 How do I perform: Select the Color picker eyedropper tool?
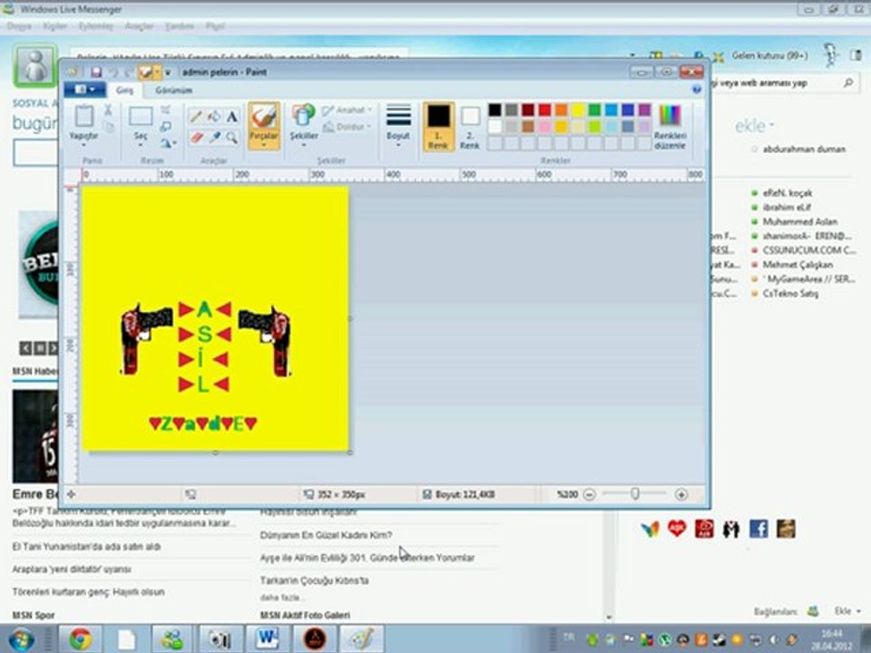214,137
